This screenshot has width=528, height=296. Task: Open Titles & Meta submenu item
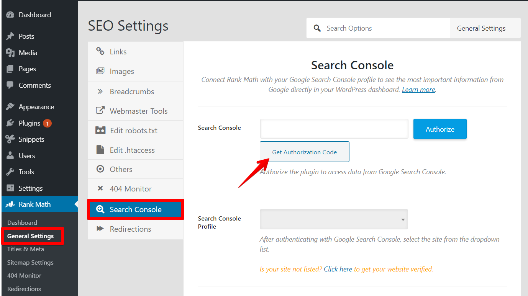(x=26, y=249)
